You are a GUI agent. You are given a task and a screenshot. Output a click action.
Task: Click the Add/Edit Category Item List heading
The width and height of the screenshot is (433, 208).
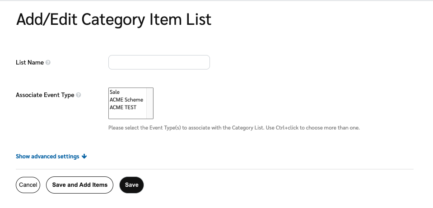coord(114,19)
